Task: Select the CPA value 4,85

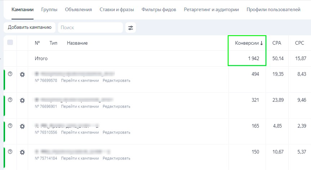Action: pos(277,126)
